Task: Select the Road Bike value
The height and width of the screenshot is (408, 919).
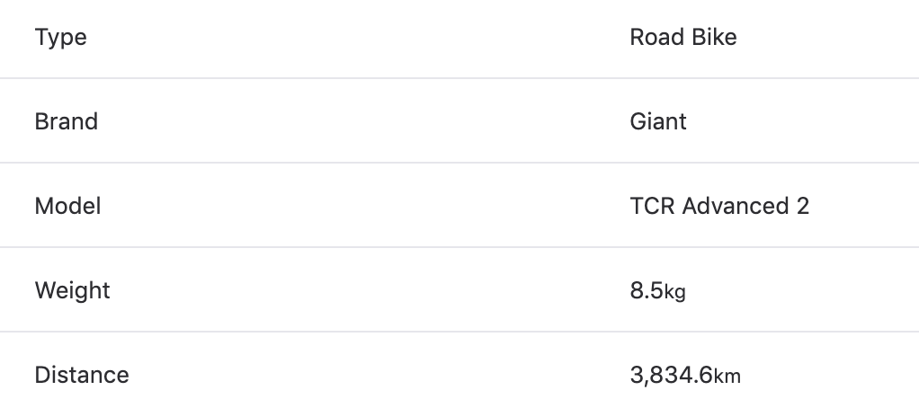Action: coord(683,37)
